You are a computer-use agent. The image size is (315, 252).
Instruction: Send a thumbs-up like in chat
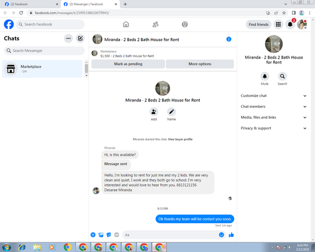(231, 235)
